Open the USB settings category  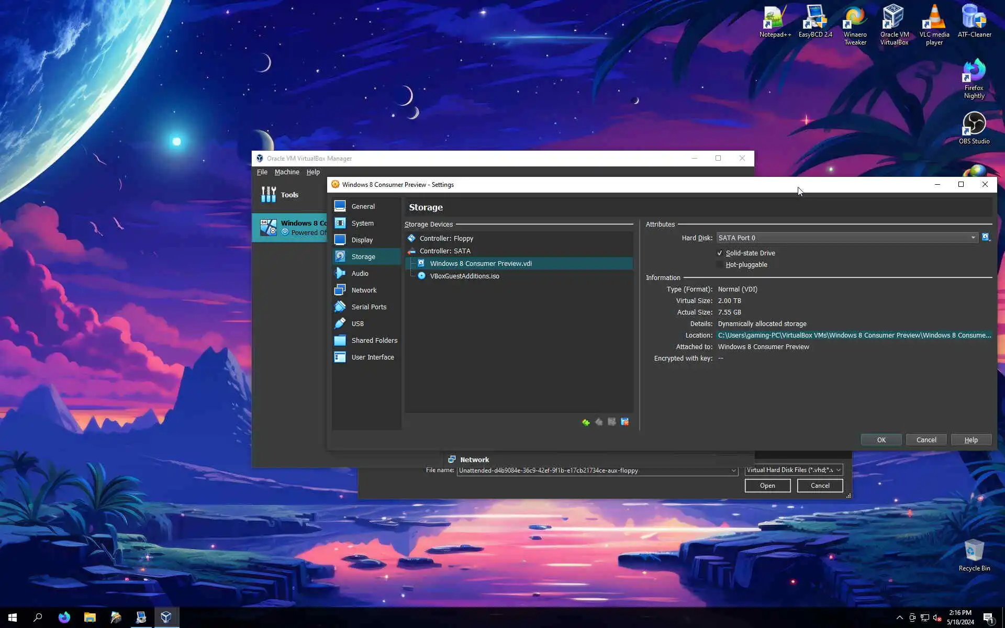click(x=358, y=323)
